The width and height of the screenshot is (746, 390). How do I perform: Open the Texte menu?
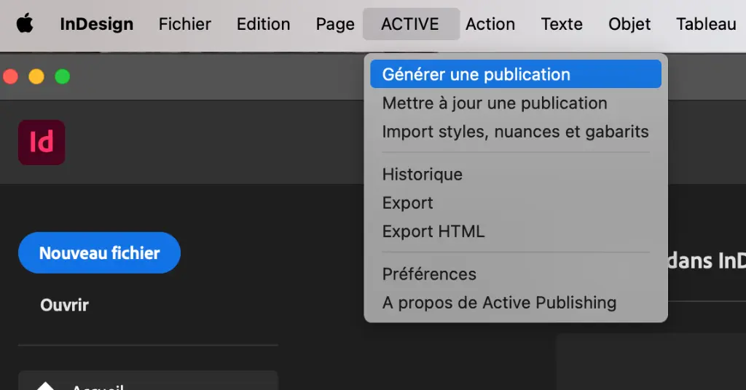click(x=562, y=24)
